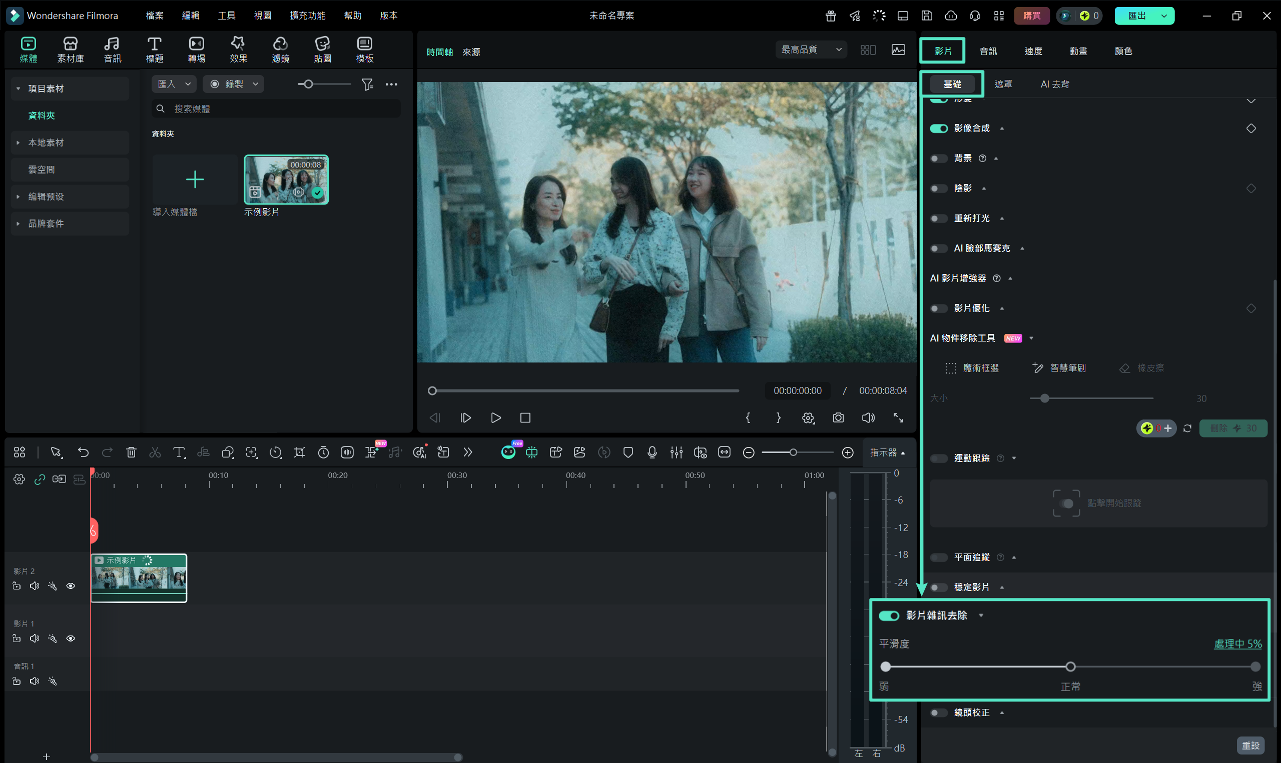Enable the 鏡頭校正 lens correction toggle
Viewport: 1281px width, 763px height.
938,712
